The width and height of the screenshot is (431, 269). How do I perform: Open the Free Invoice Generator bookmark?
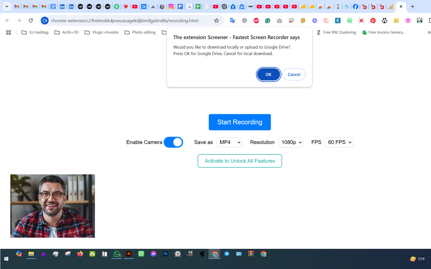pyautogui.click(x=384, y=32)
